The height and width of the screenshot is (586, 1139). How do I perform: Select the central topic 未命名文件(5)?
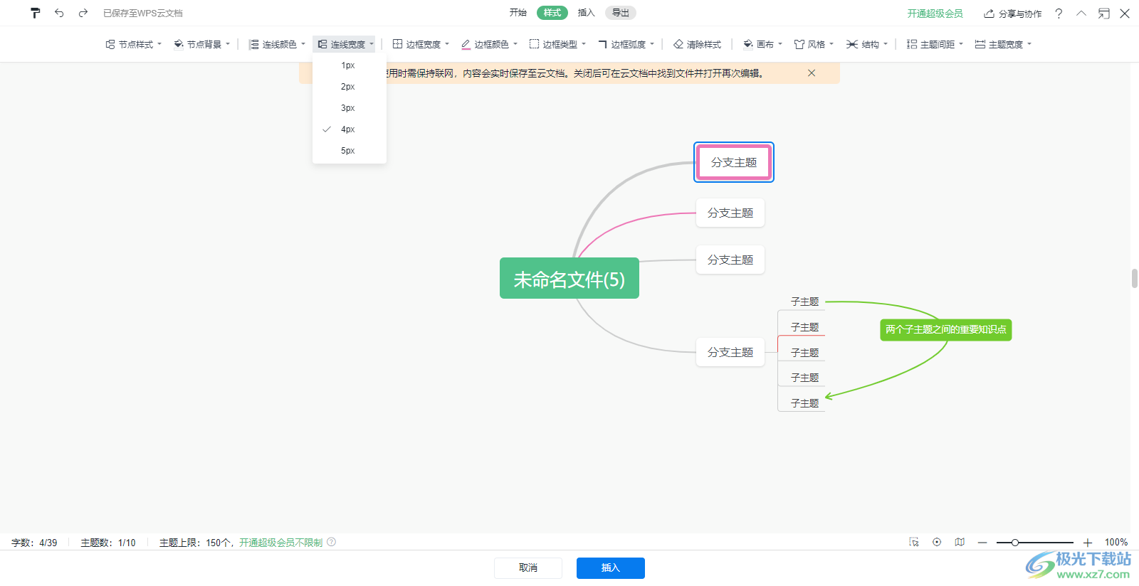tap(569, 278)
